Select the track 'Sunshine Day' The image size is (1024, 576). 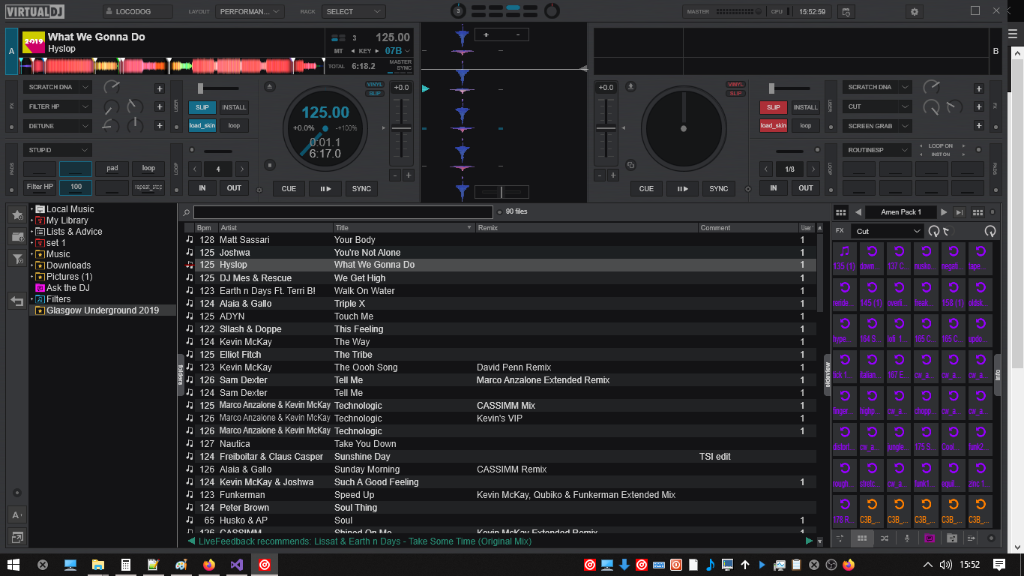[x=499, y=457]
